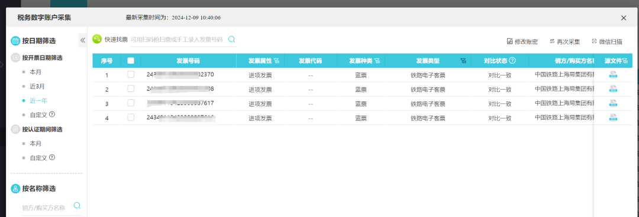Open the 发票类型 column filter

[x=463, y=61]
